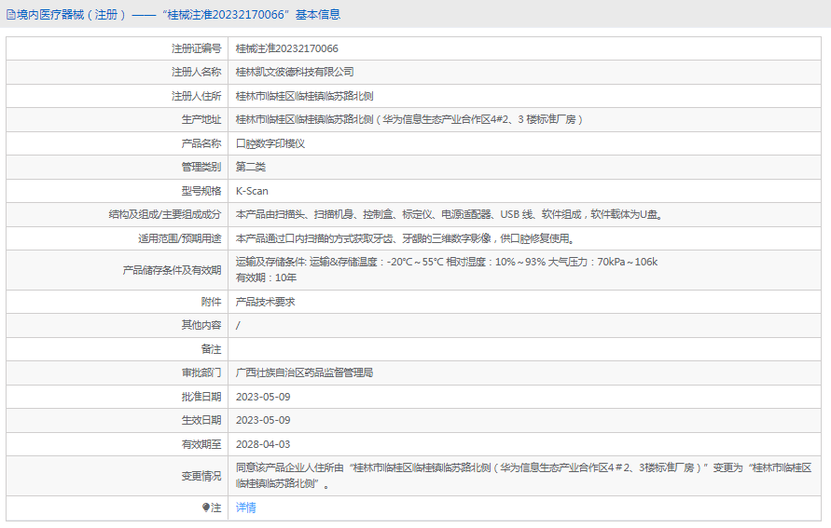Click the 附件 label
This screenshot has width=831, height=528.
click(x=211, y=302)
